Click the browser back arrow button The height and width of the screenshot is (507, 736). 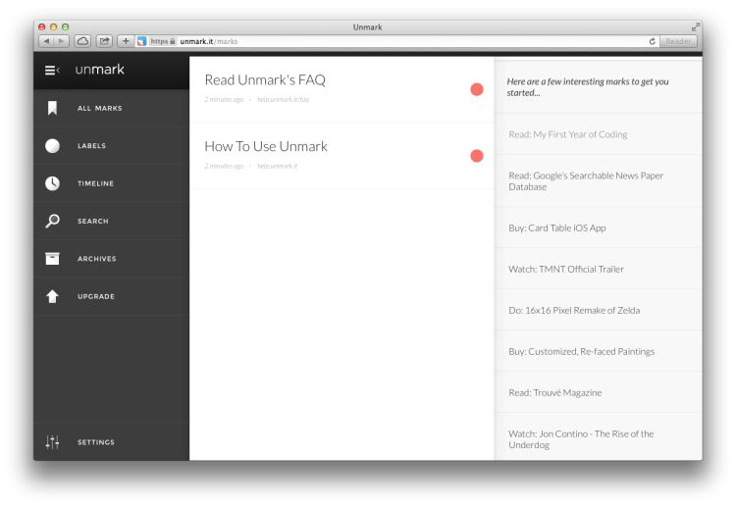point(46,41)
